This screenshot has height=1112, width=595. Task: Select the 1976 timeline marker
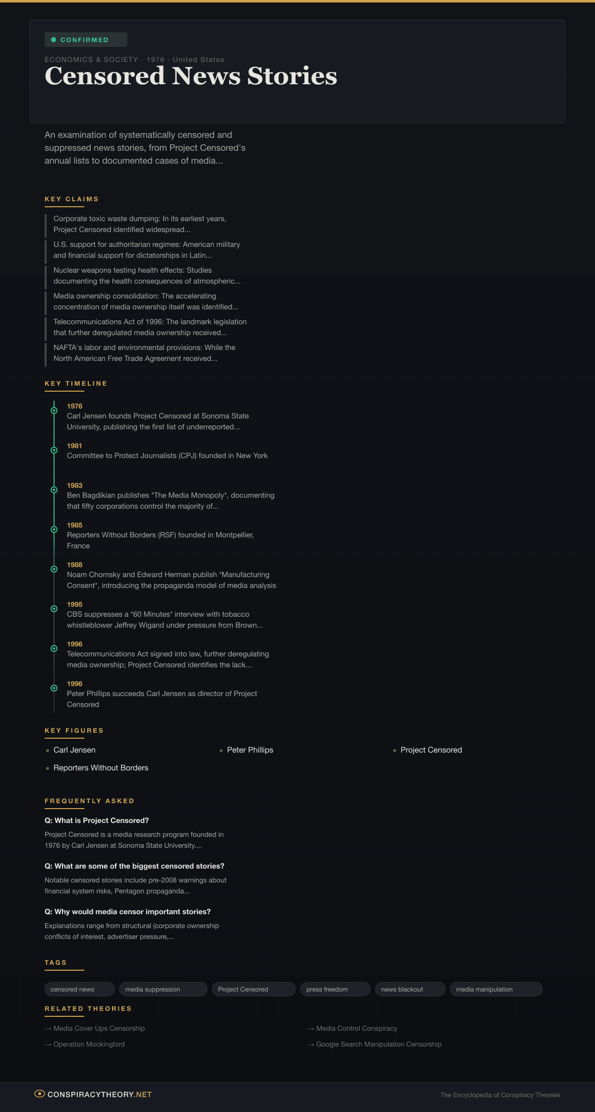[x=54, y=410]
